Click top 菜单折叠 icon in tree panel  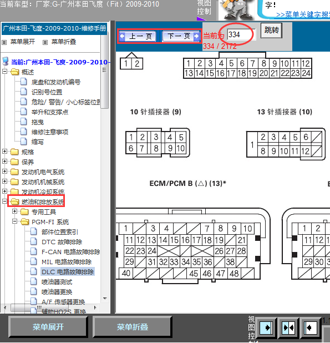click(45, 42)
